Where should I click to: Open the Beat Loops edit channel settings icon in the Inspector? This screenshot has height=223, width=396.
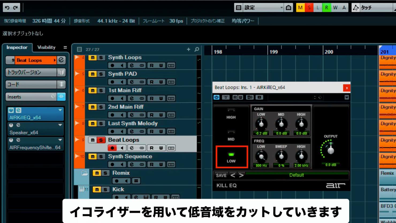[61, 60]
